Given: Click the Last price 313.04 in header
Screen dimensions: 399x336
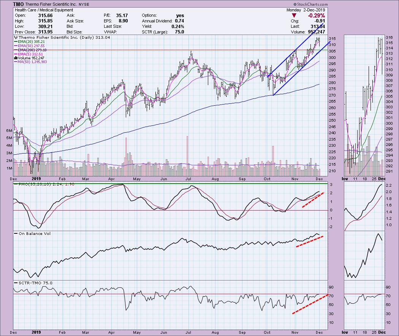Looking at the screenshot, I should coord(318,27).
